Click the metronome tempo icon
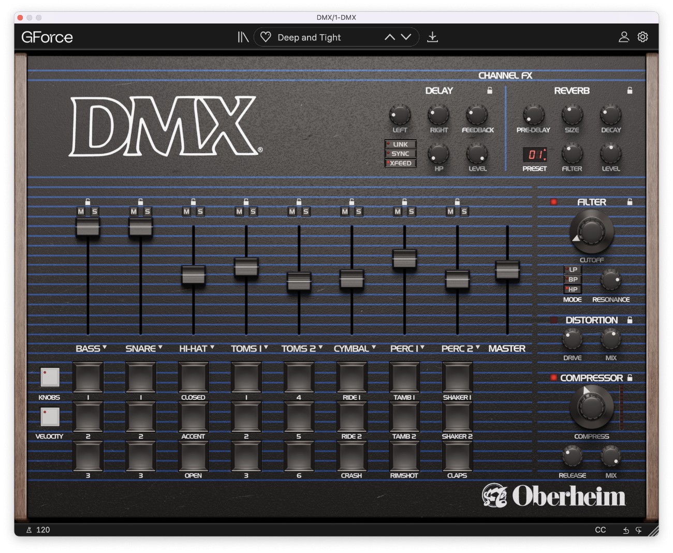 point(29,530)
